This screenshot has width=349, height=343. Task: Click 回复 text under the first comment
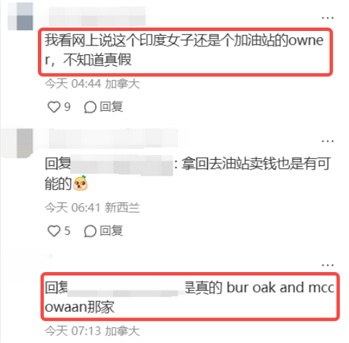coord(112,107)
